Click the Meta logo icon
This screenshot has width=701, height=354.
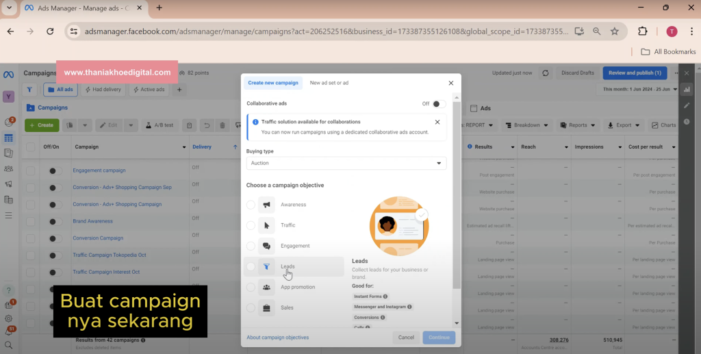pyautogui.click(x=9, y=73)
